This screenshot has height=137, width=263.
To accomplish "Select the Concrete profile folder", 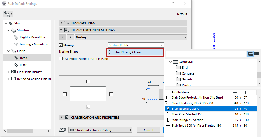I will [x=188, y=73].
